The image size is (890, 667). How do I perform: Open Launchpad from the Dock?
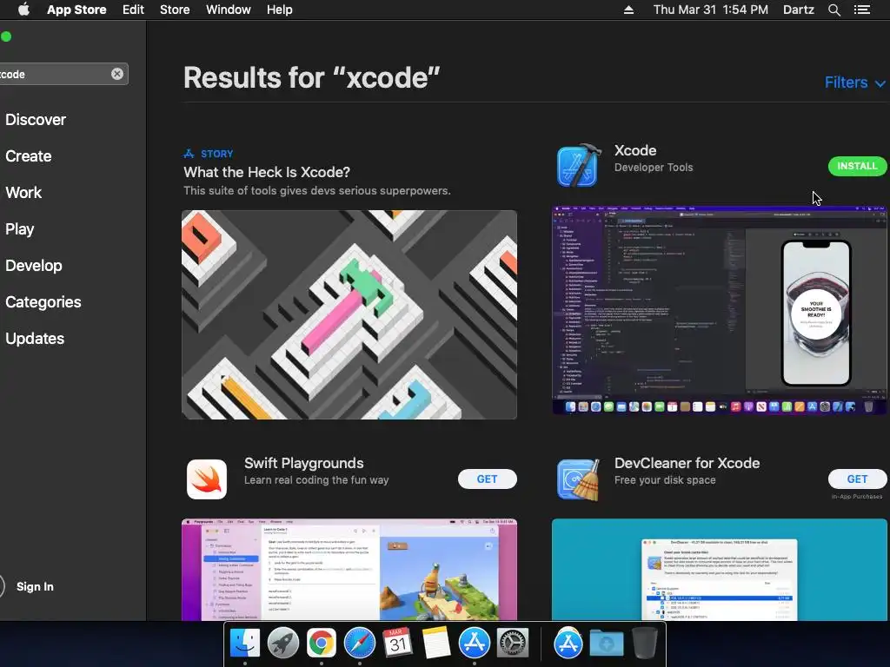pyautogui.click(x=282, y=644)
